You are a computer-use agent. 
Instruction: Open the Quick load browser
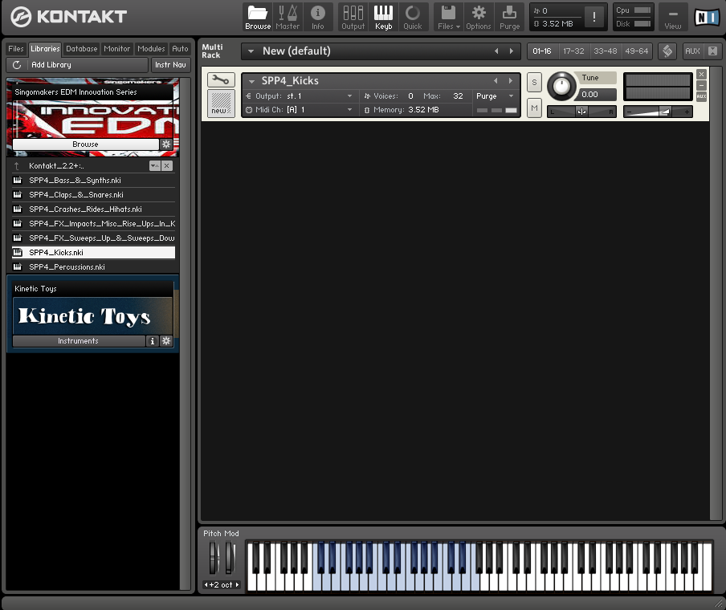click(x=413, y=18)
